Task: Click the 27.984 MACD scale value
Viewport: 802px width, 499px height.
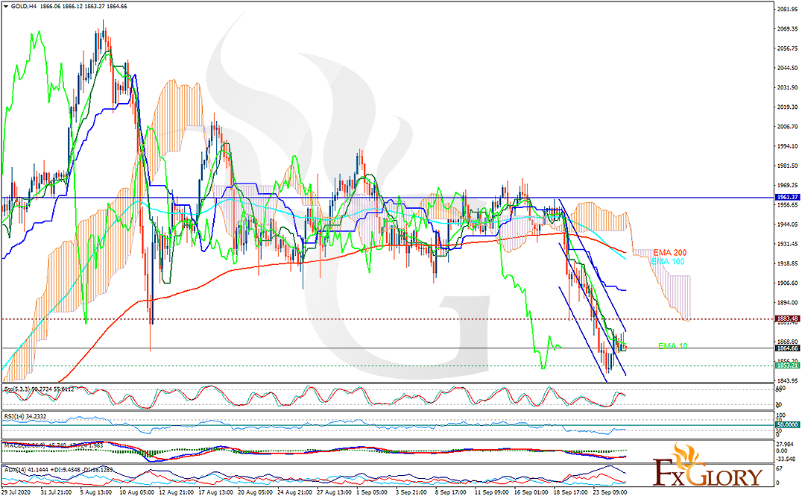Action: (785, 445)
